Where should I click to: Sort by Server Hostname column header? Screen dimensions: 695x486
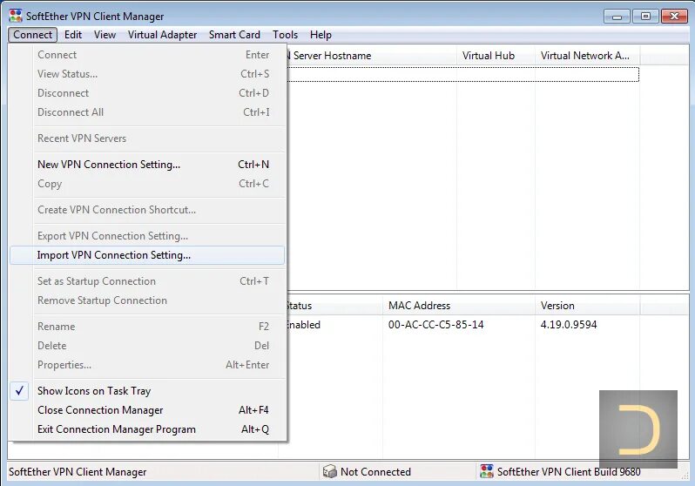[x=371, y=56]
